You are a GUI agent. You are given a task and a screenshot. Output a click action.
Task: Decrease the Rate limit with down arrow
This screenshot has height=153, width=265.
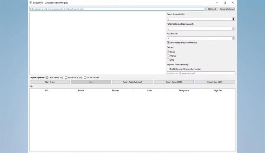(x=234, y=30)
